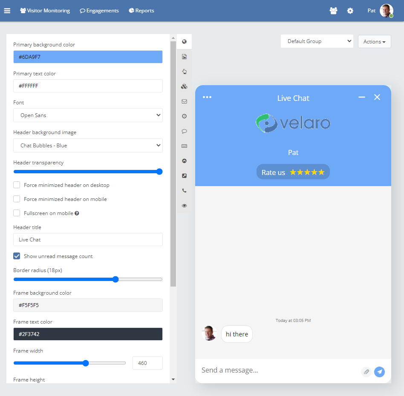Open the gear settings icon in the top bar
Screen dimensions: 404x396
(350, 11)
